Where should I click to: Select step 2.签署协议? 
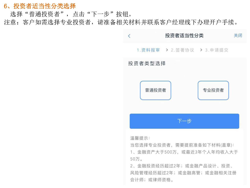182,50
